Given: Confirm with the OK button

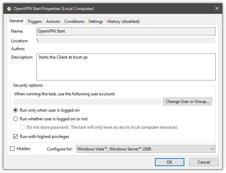Looking at the screenshot, I should [169, 162].
